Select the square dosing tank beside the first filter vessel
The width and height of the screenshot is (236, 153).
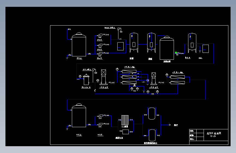click(x=120, y=46)
